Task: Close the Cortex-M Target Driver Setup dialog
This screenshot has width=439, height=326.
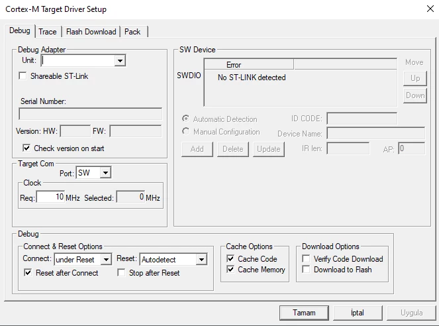Action: [430, 9]
